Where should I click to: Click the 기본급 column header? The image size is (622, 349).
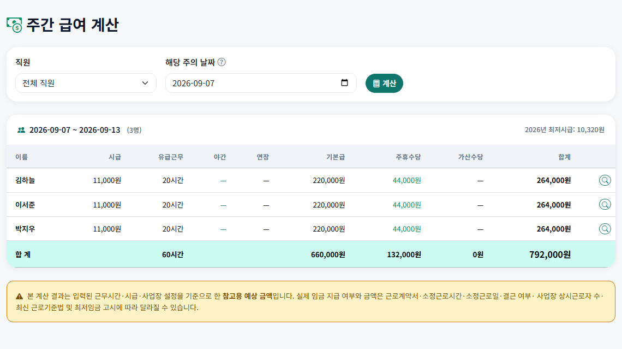click(335, 157)
